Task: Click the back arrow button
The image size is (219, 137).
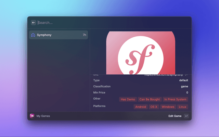Action: tap(34, 23)
